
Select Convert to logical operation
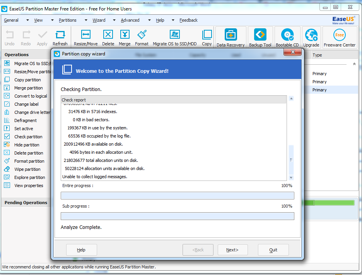point(31,96)
